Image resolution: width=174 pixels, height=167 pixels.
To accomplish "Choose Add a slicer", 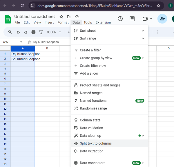I will [x=109, y=73].
